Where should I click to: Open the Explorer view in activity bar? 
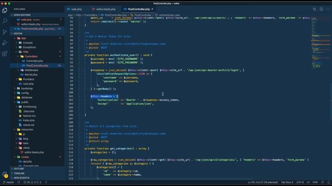click(x=5, y=10)
